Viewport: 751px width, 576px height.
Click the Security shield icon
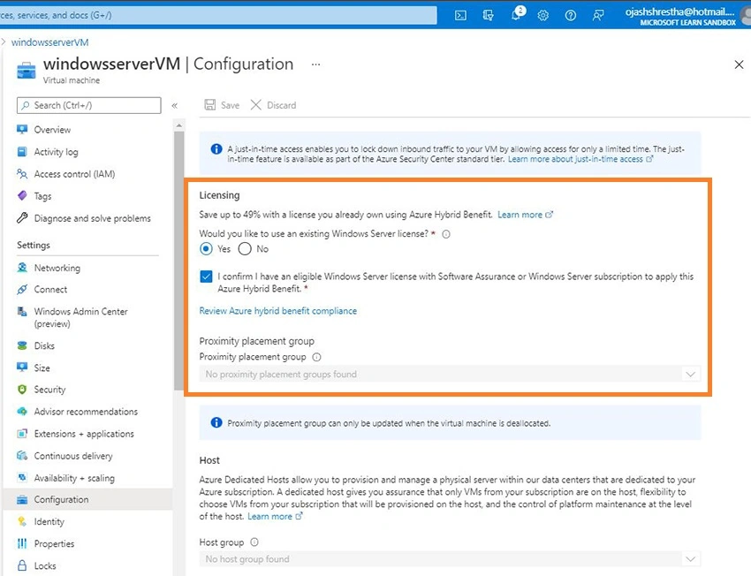pos(22,390)
